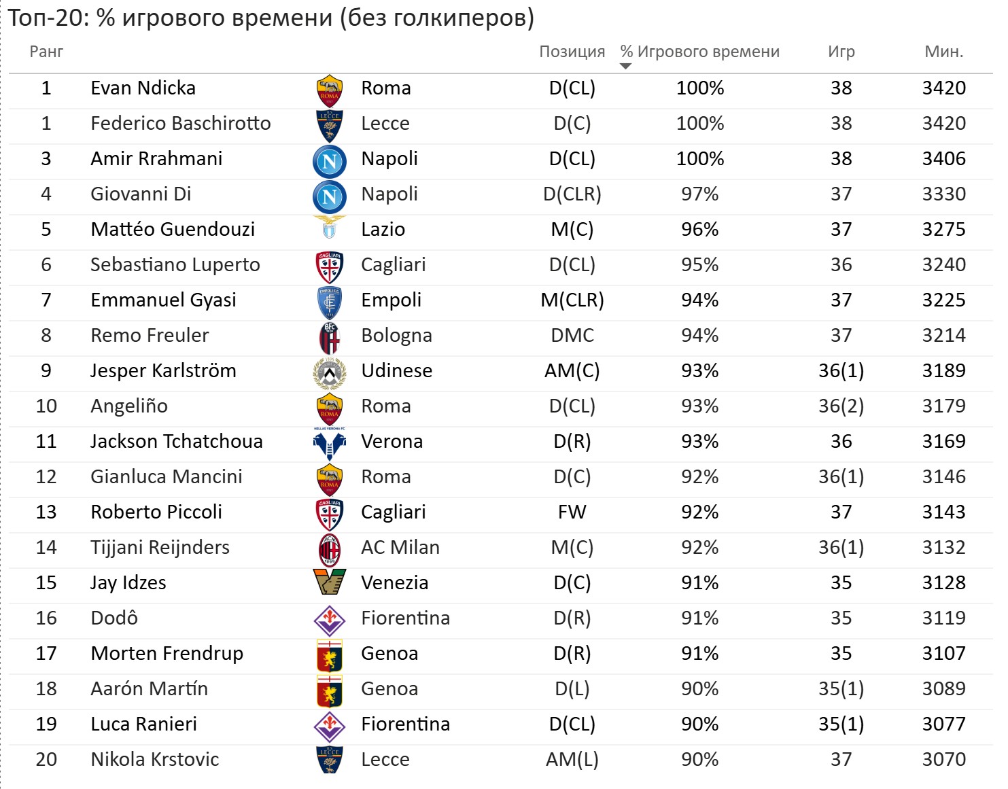Click the Топ-20 table title
The image size is (1008, 789).
click(271, 18)
